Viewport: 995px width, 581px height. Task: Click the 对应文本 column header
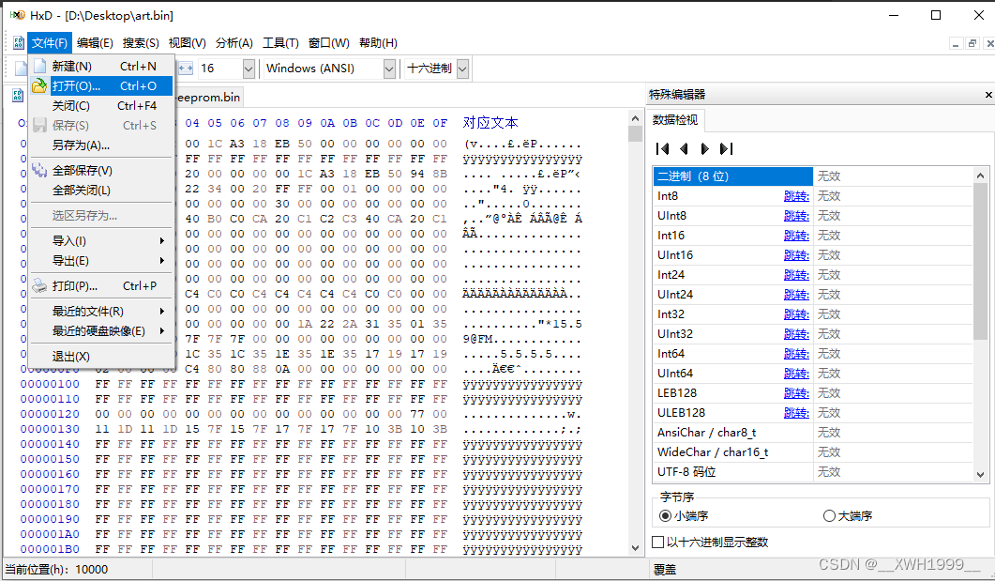tap(490, 123)
